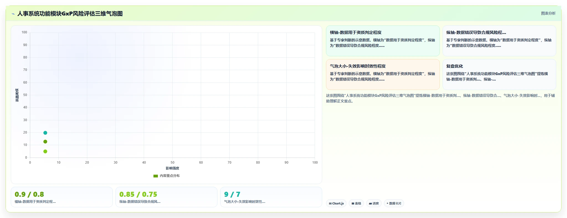This screenshot has height=218, width=567.
Task: Click the 0.9 / 0.8 stat value
Action: point(29,194)
